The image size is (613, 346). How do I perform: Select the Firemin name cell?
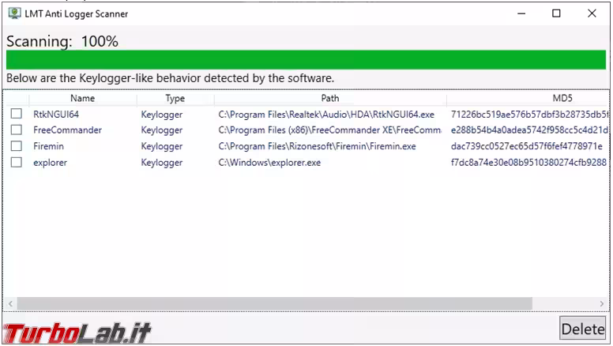pos(48,146)
